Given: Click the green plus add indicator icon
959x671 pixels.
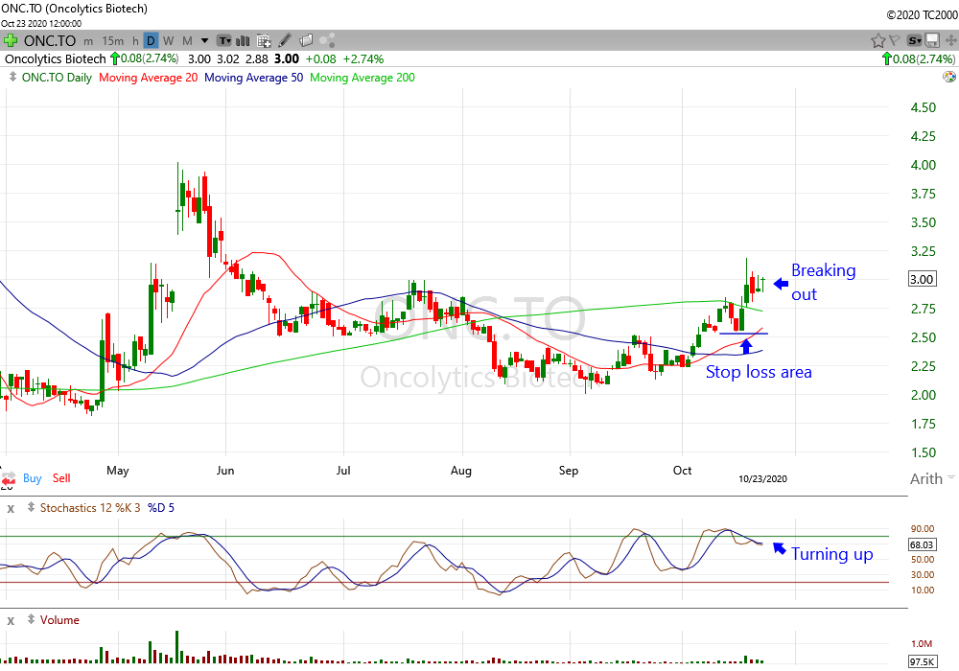Looking at the screenshot, I should coord(11,41).
